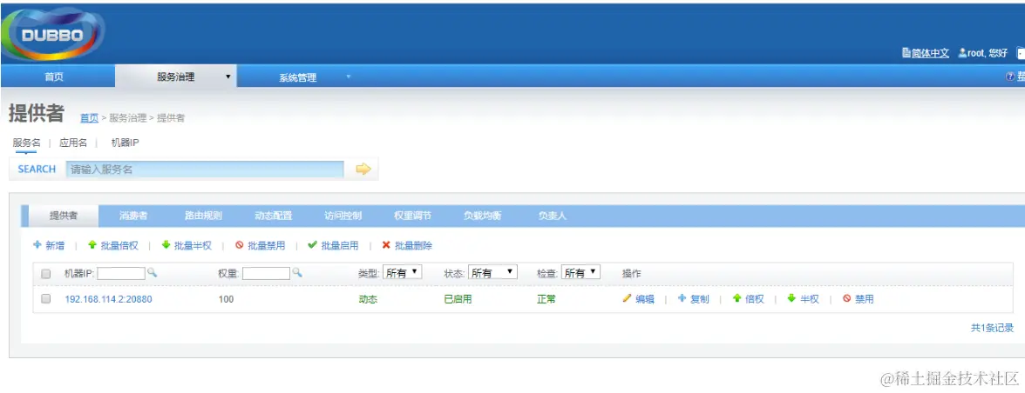Viewport: 1025px width, 393px height.
Task: Open the 检查 filter dropdown
Action: [580, 272]
